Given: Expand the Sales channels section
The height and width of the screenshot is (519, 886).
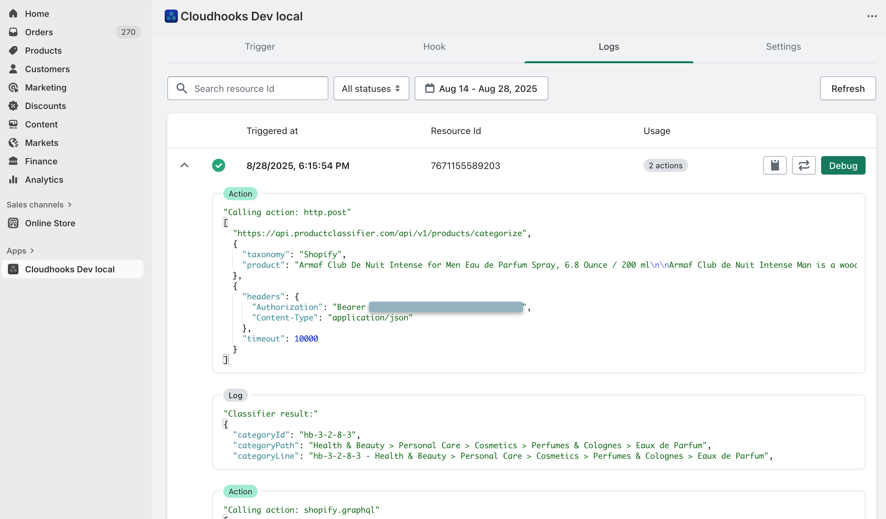Looking at the screenshot, I should pos(39,205).
